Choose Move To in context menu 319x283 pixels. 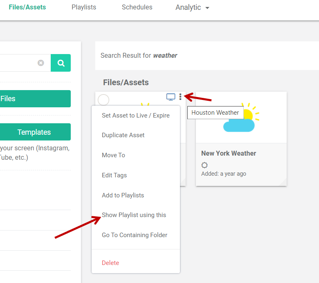coord(113,155)
